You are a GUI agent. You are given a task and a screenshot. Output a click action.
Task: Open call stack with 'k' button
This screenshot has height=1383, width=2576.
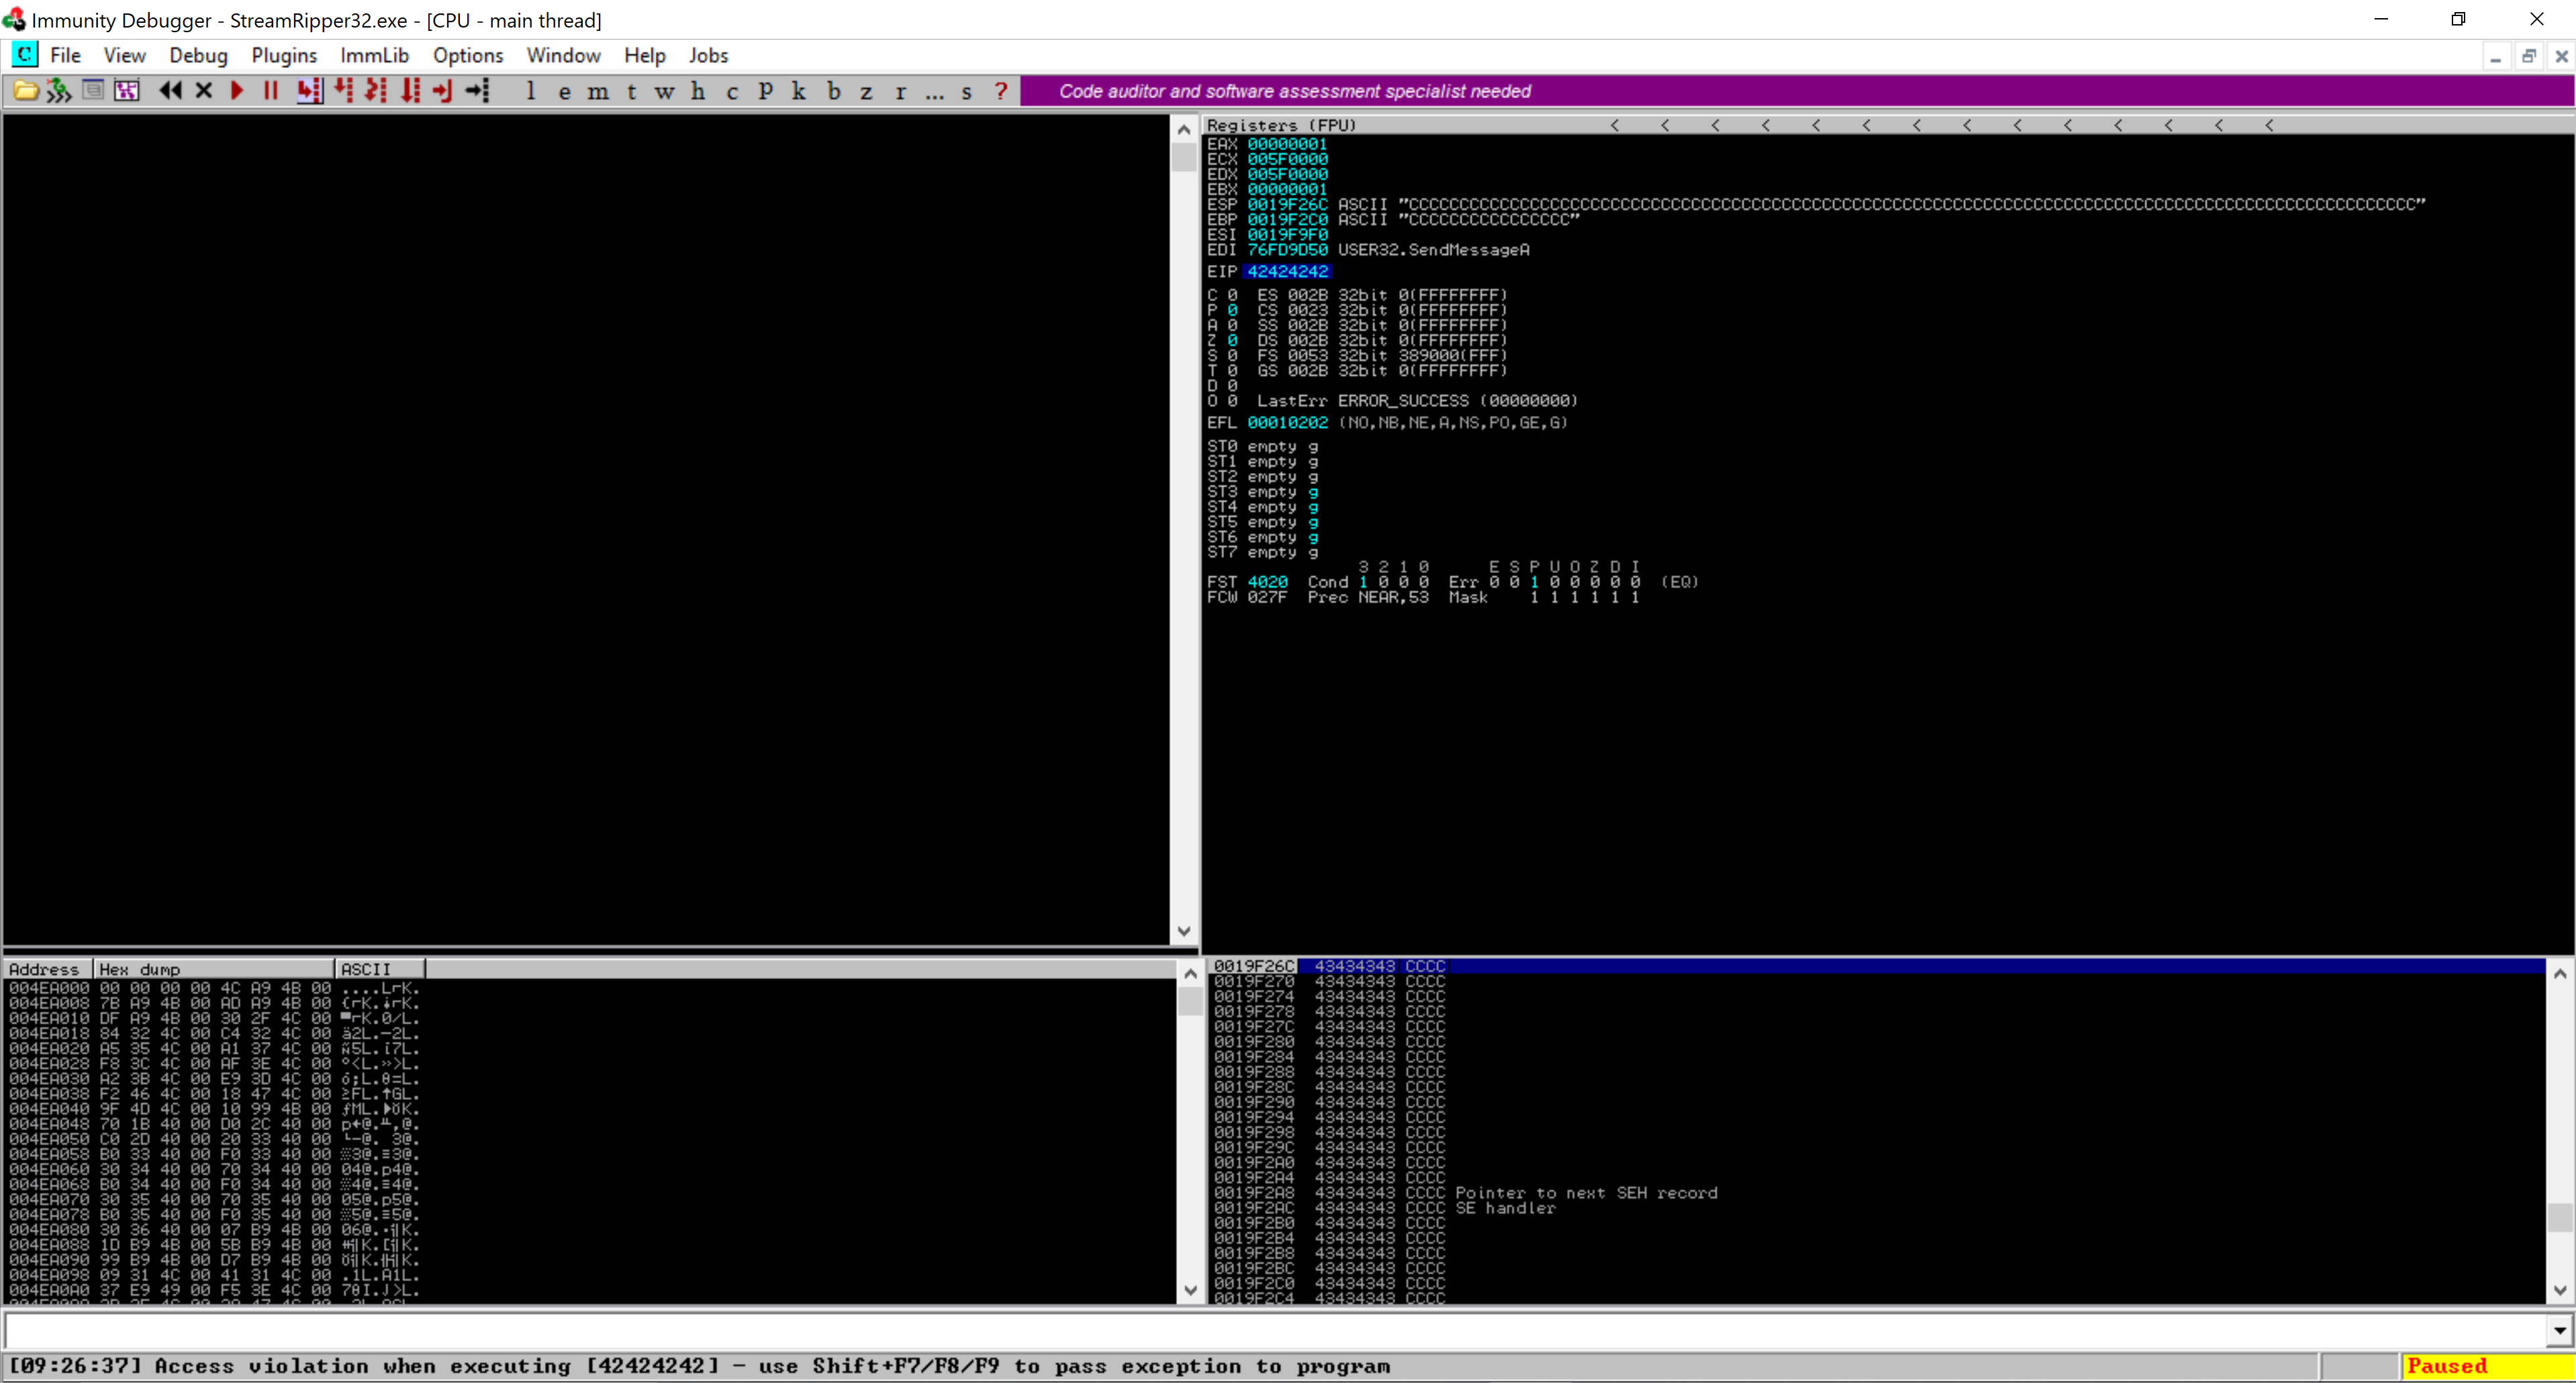(x=798, y=91)
